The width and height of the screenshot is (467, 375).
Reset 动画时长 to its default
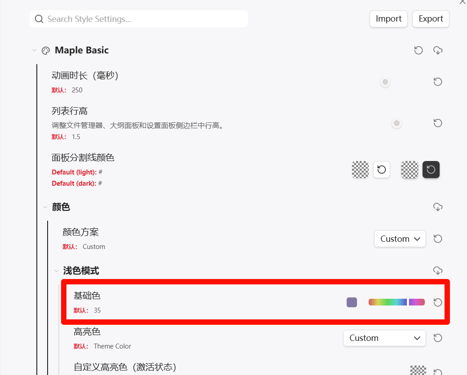coord(438,82)
